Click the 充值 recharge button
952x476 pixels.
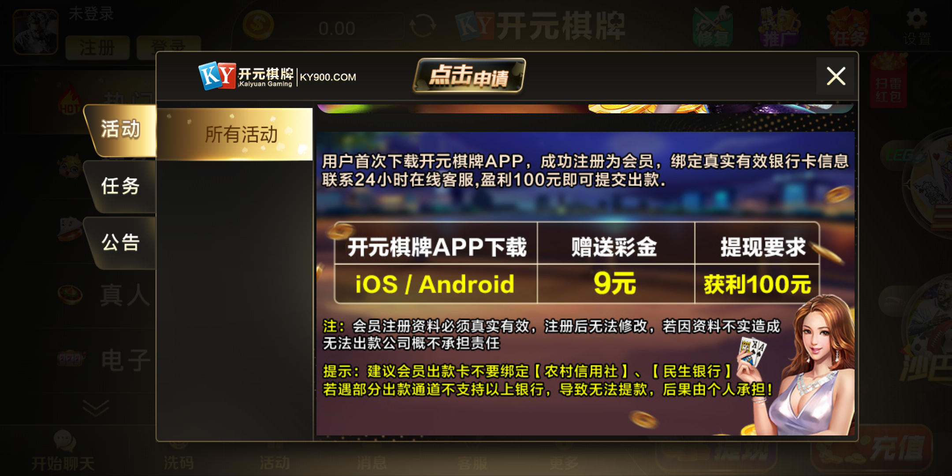point(873,448)
